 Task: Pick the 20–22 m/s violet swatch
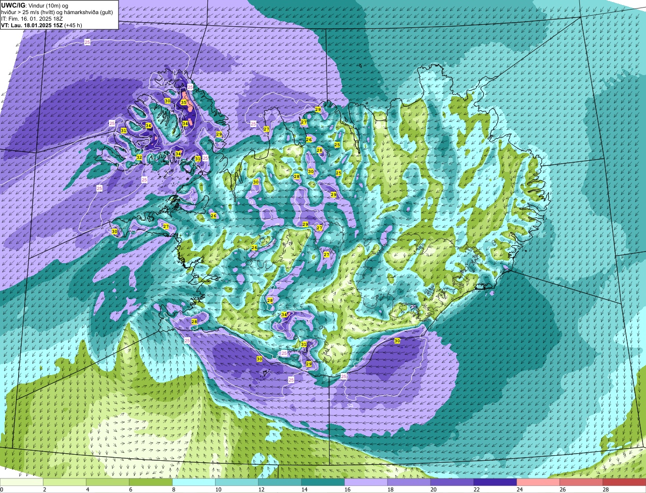coord(452,482)
